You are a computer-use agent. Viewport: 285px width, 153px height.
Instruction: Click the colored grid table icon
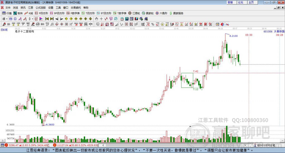(x=217, y=24)
